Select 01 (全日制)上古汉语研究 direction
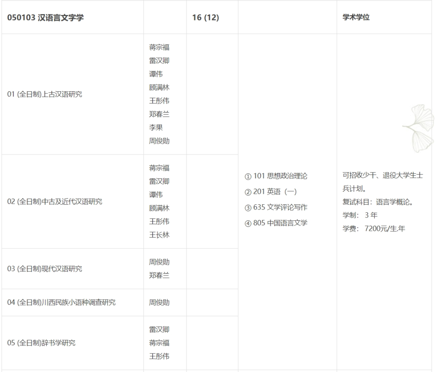The height and width of the screenshot is (372, 435). (45, 94)
